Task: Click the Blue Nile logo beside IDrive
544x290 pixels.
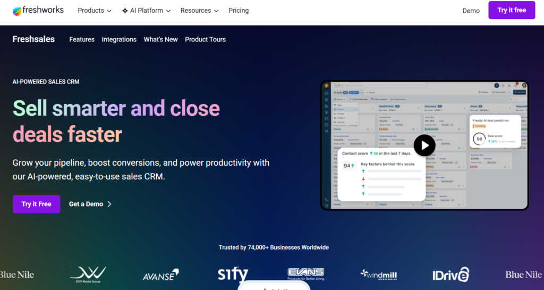Action: click(523, 275)
